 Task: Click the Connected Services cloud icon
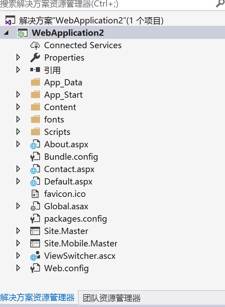tap(35, 45)
